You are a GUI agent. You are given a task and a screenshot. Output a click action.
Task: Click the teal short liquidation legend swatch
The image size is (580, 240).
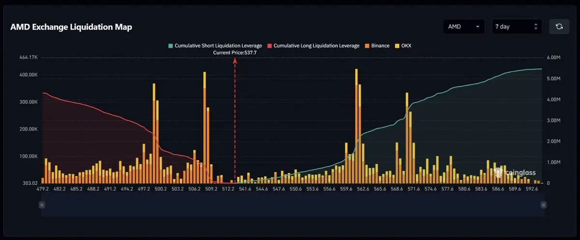click(171, 46)
